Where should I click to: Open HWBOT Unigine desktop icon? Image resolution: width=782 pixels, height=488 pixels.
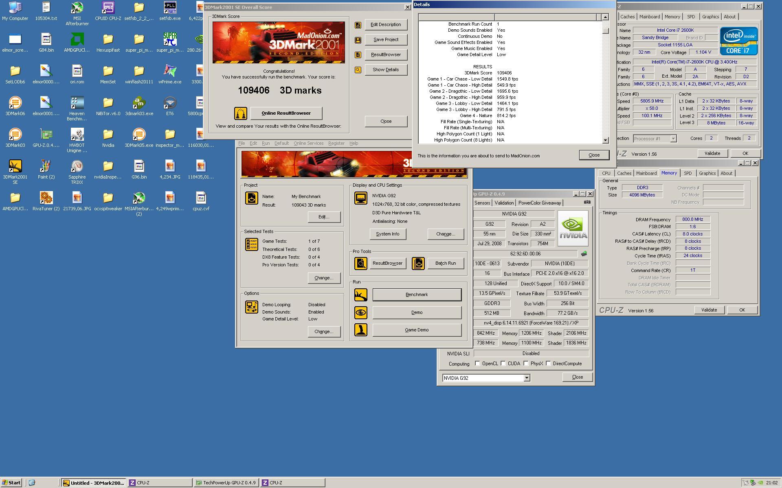77,140
